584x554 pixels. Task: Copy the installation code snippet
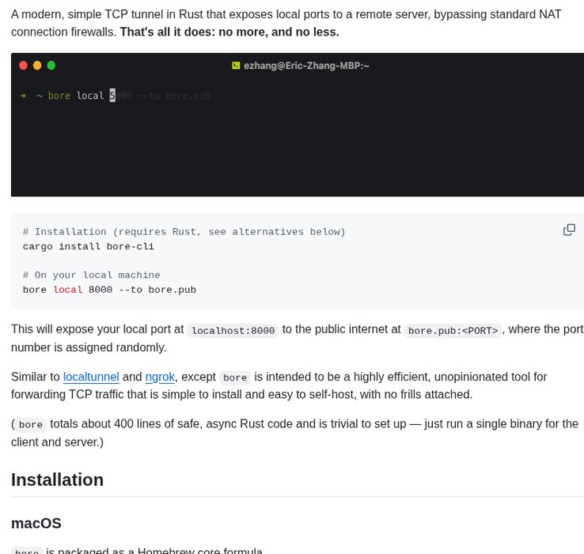[569, 230]
